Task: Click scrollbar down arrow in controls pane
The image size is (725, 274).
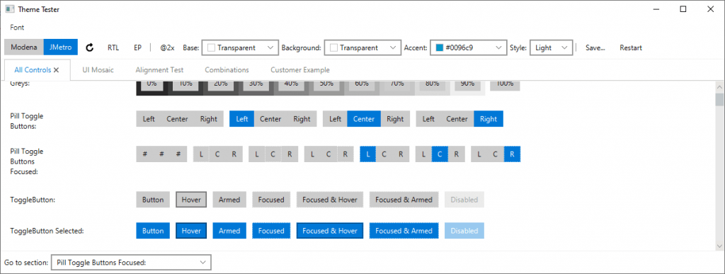Action: click(719, 246)
